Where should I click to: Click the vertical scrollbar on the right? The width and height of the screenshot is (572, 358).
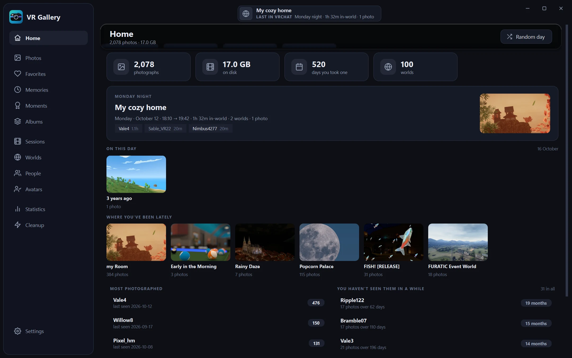pos(567,160)
